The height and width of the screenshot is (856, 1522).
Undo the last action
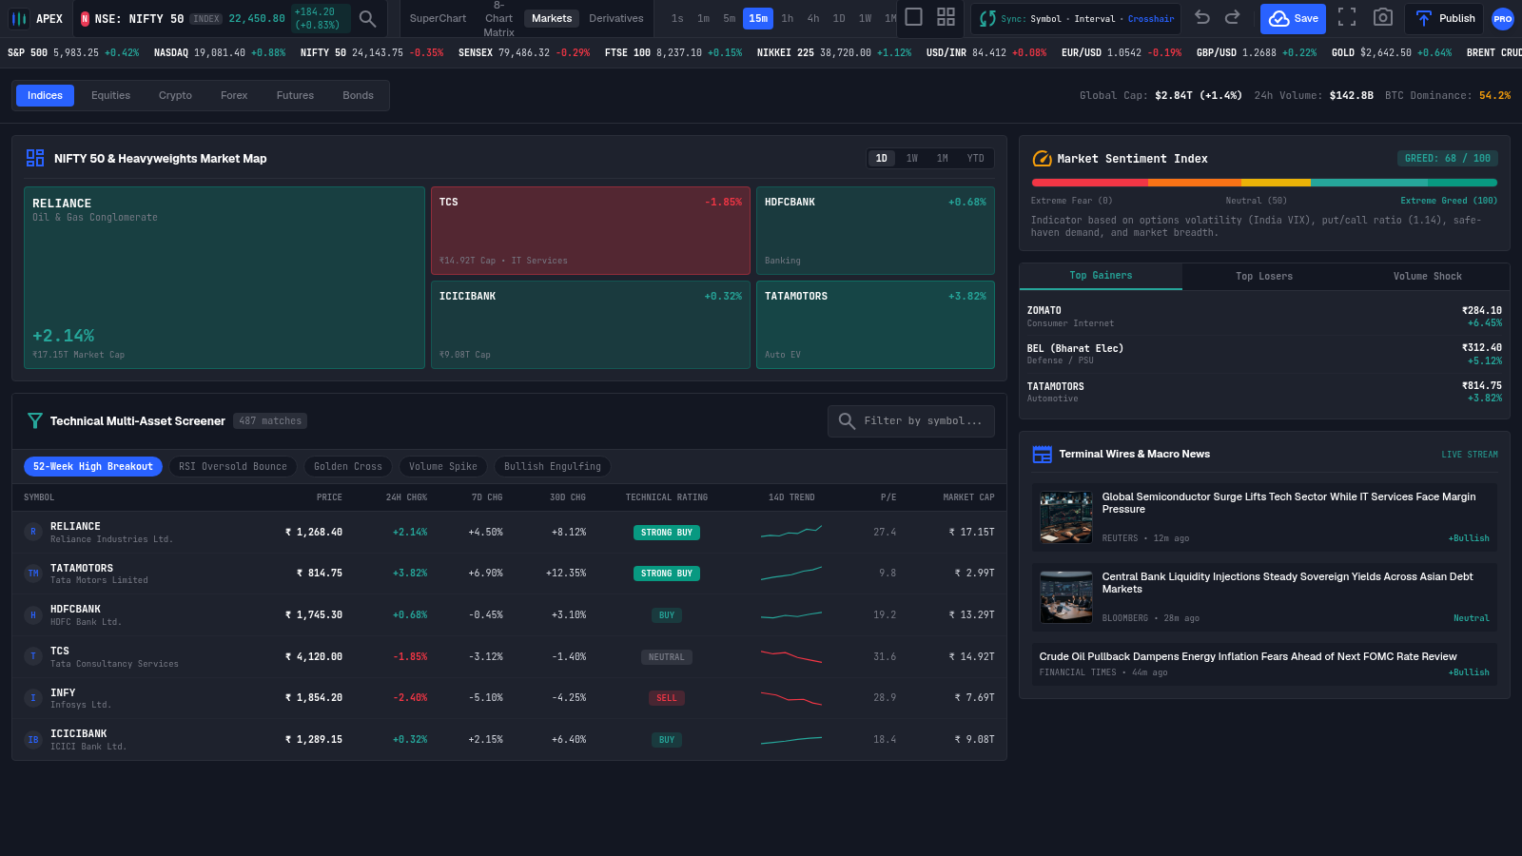click(x=1202, y=17)
